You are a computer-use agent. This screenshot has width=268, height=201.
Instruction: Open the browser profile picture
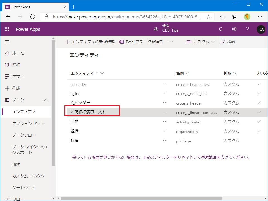coord(247,17)
